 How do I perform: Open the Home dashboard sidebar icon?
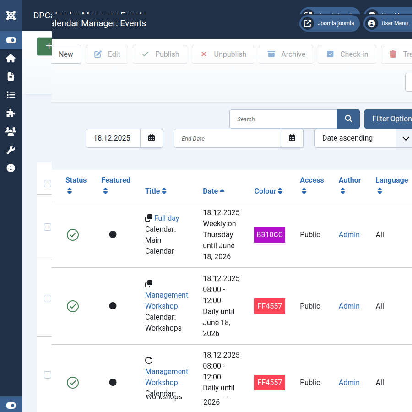click(11, 59)
